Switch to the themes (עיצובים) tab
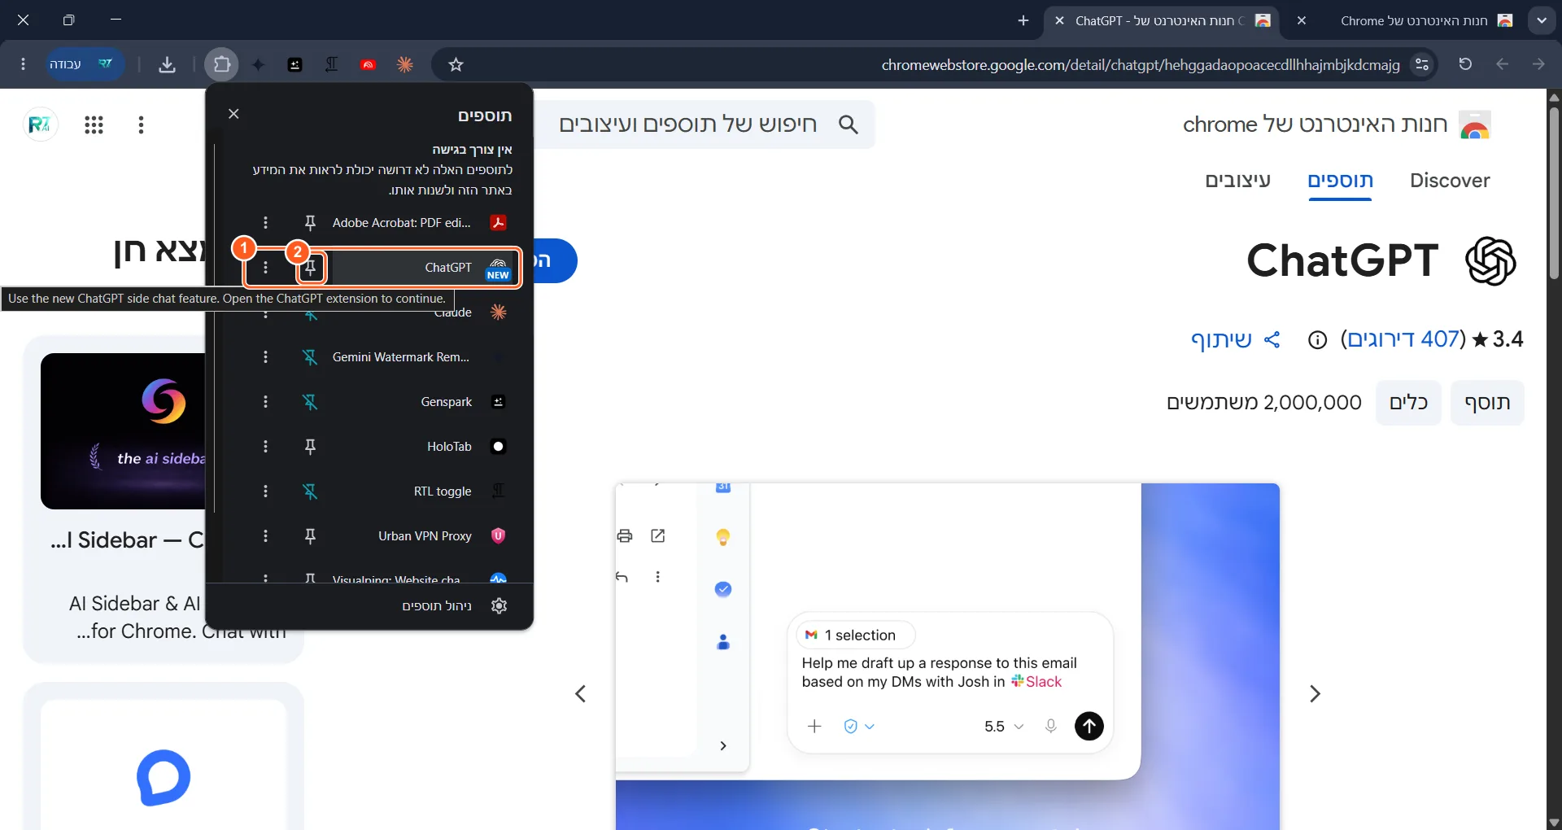The image size is (1562, 830). point(1237,181)
